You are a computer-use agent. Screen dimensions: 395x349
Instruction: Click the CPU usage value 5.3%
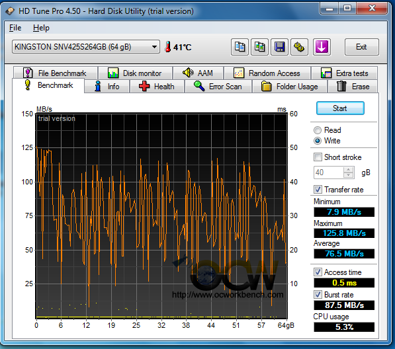(x=344, y=327)
